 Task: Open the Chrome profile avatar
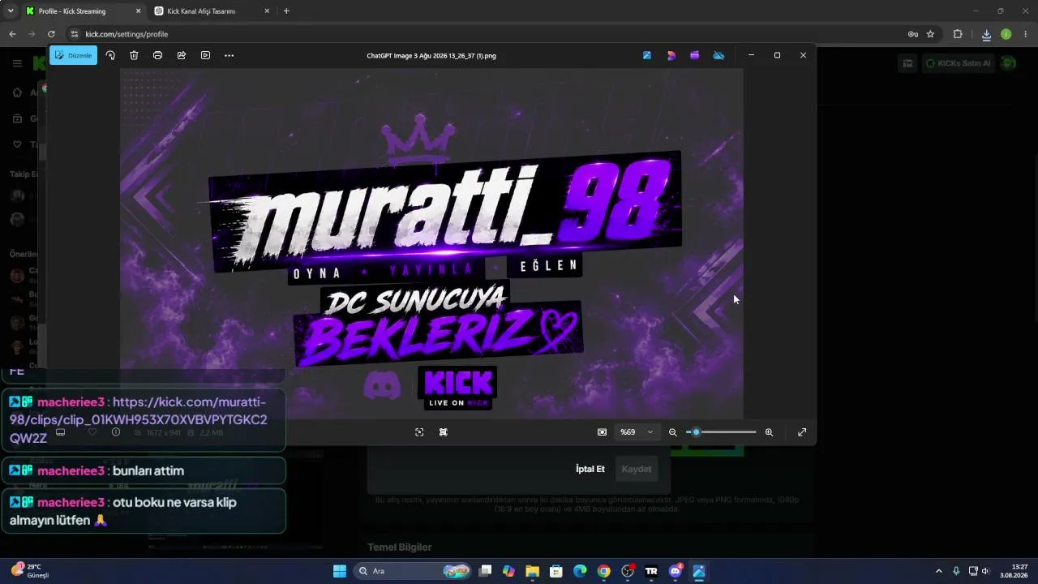click(x=1006, y=34)
